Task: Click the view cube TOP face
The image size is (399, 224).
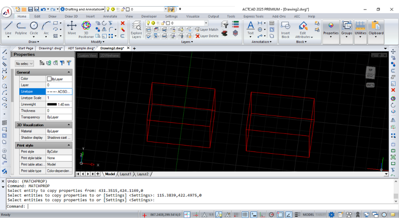Action: [x=370, y=70]
